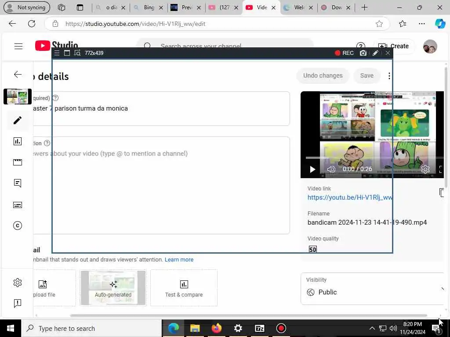450x337 pixels.
Task: Click the title help question mark icon
Action: tap(56, 98)
